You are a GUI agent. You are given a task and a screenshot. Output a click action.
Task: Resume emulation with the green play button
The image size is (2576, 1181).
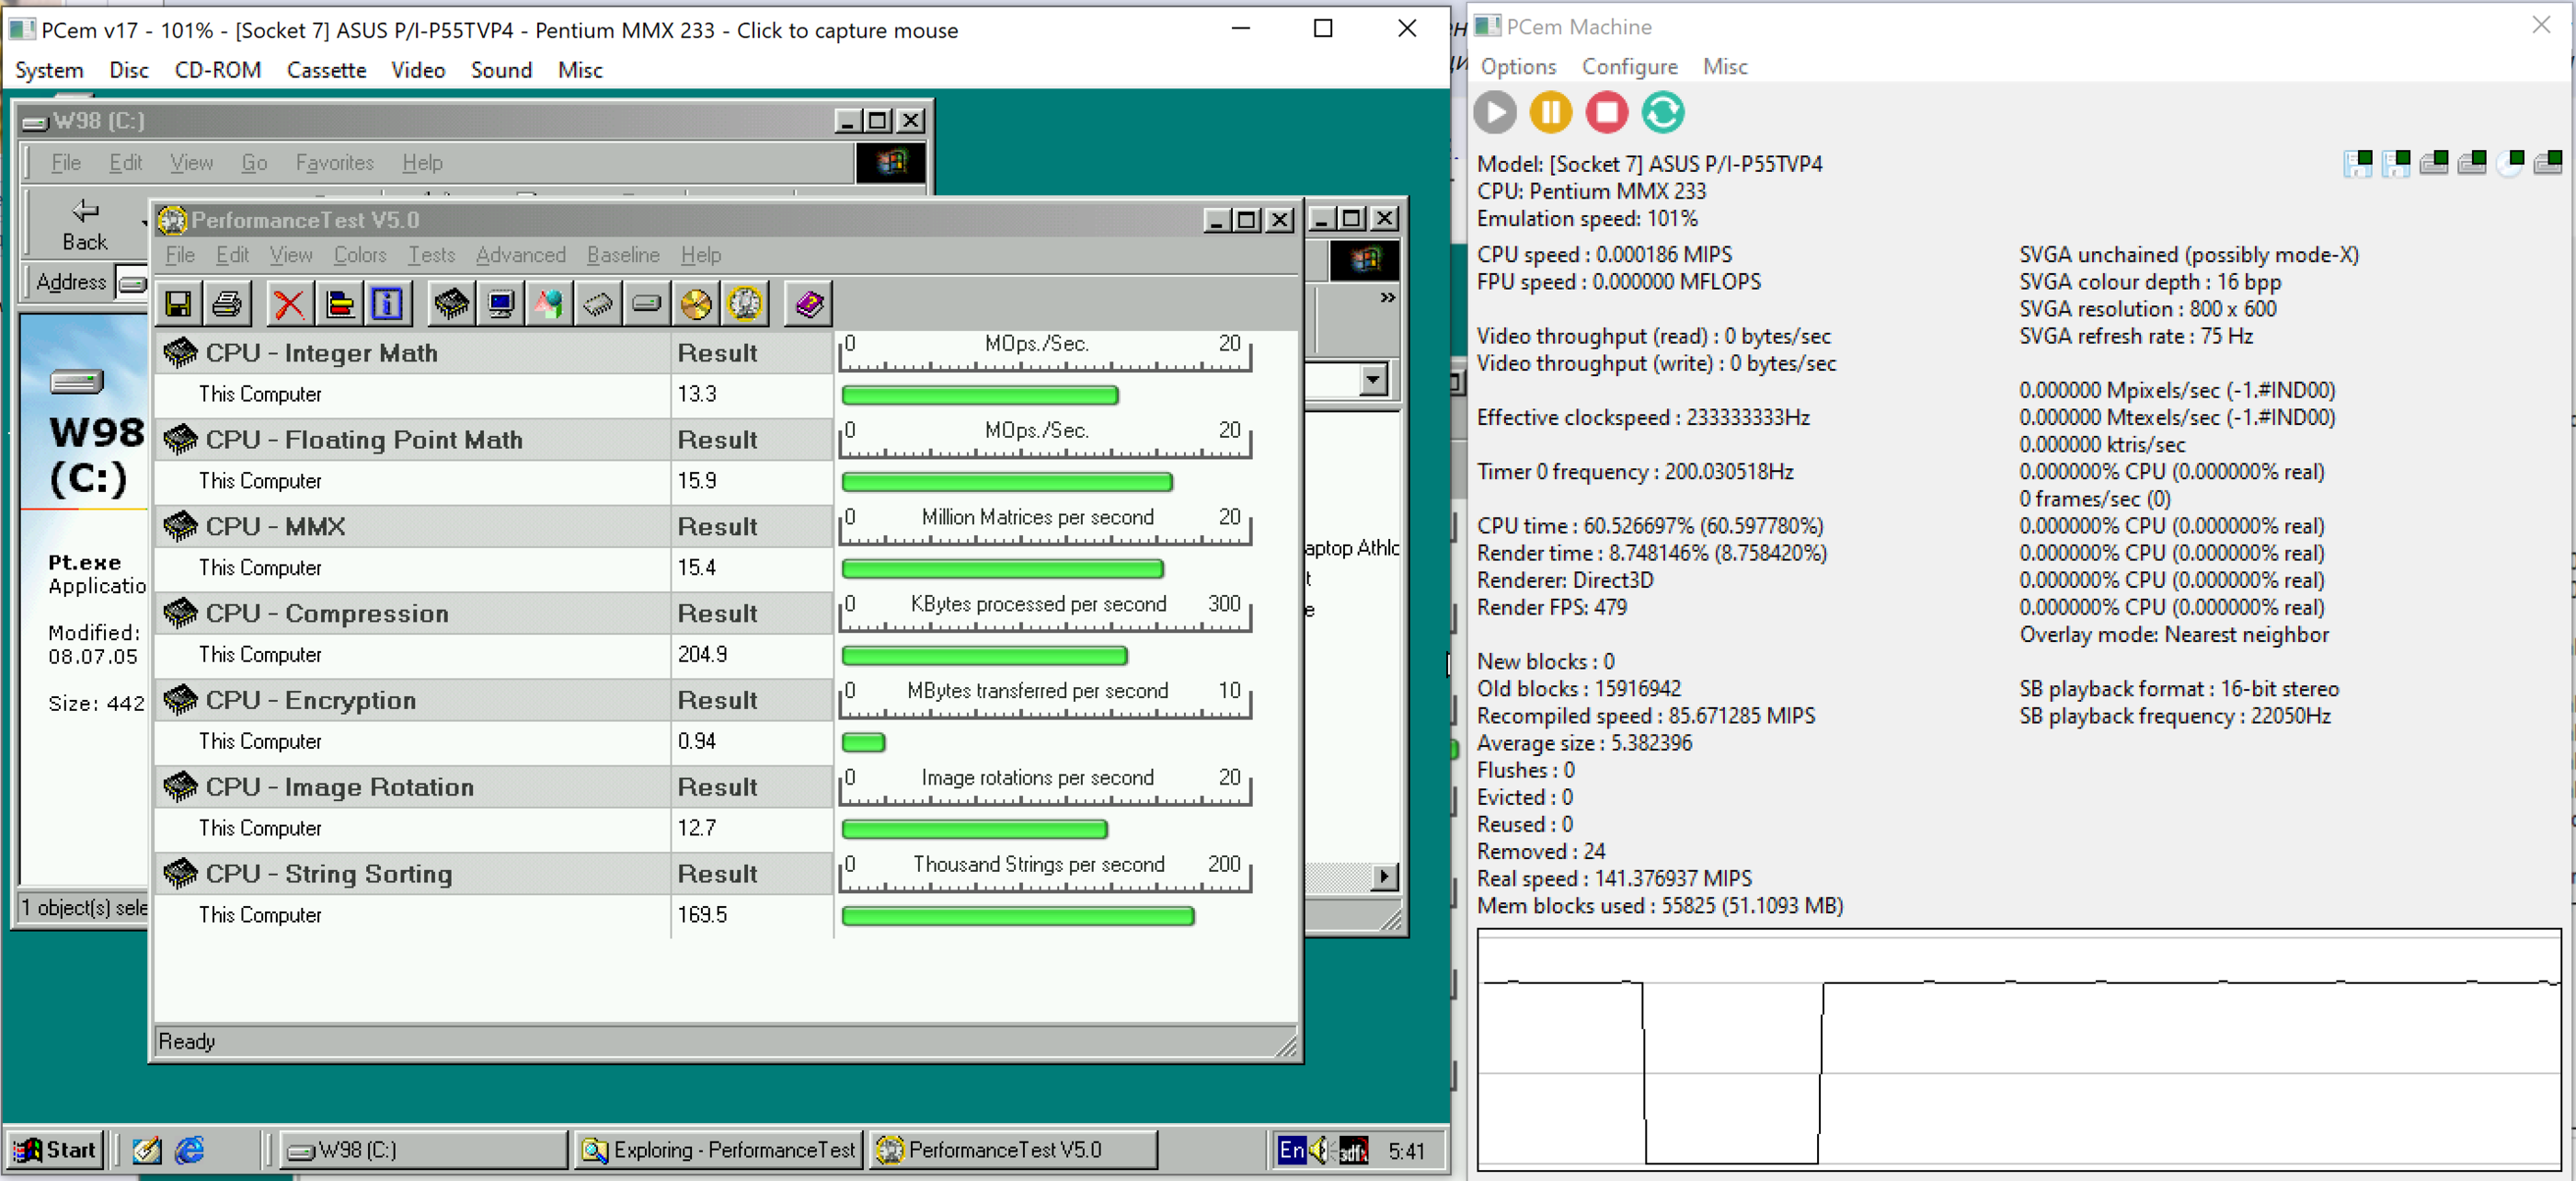coord(1494,113)
